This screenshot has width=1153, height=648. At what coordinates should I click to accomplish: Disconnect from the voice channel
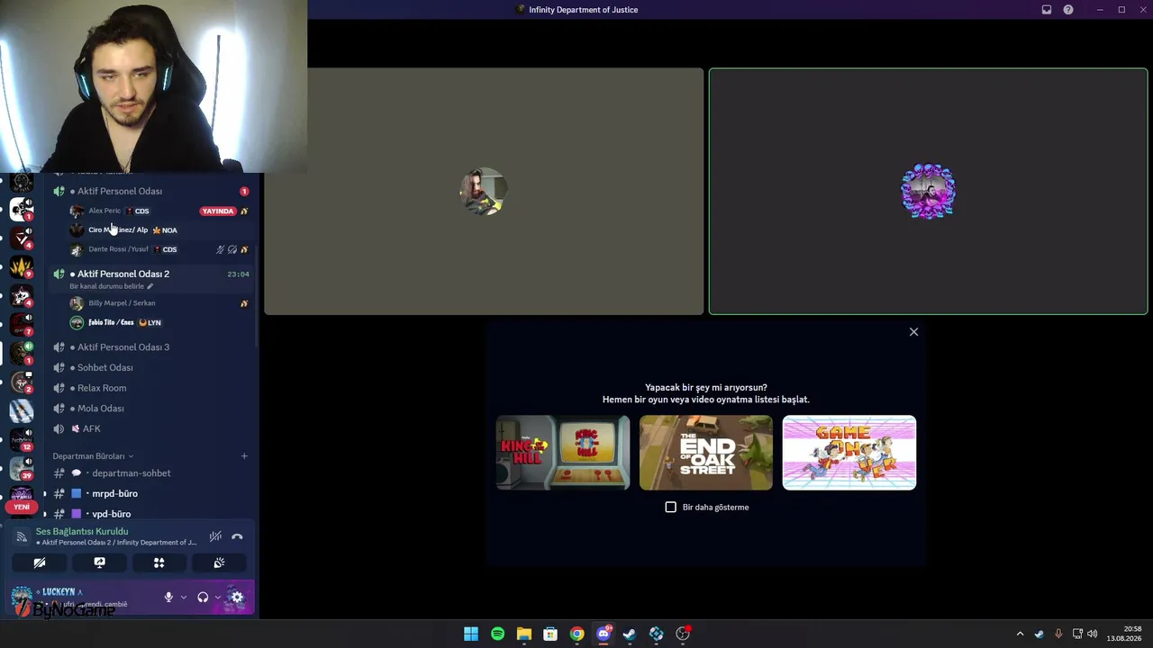pos(237,536)
